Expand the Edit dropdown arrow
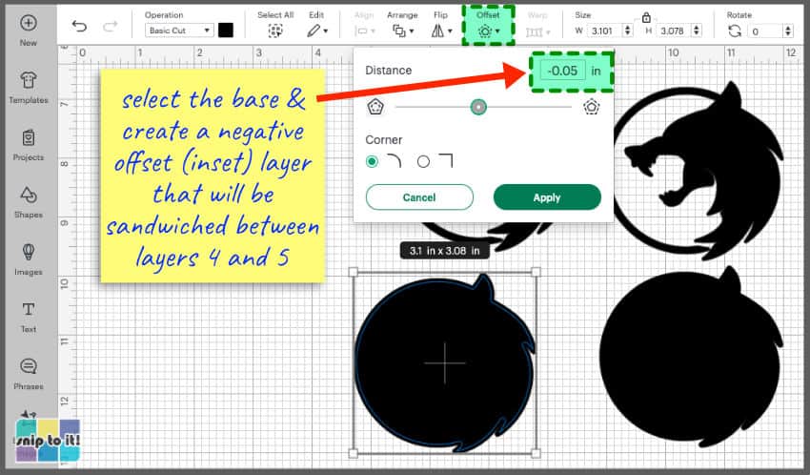The image size is (810, 475). click(x=326, y=31)
